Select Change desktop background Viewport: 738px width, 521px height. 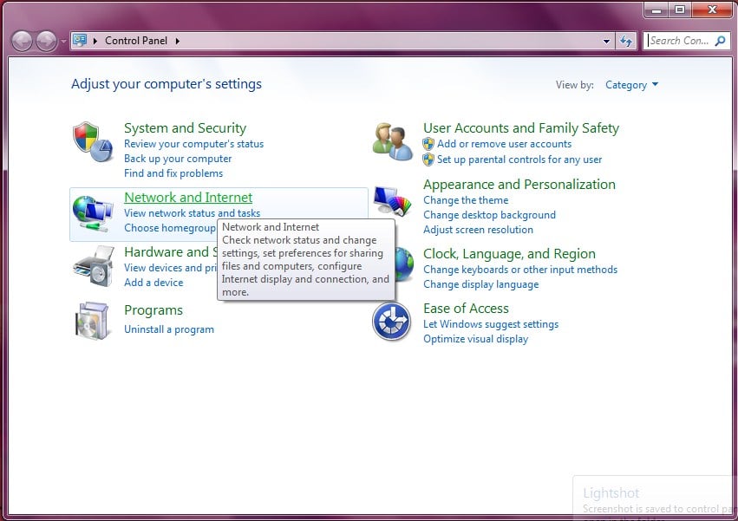pyautogui.click(x=489, y=215)
